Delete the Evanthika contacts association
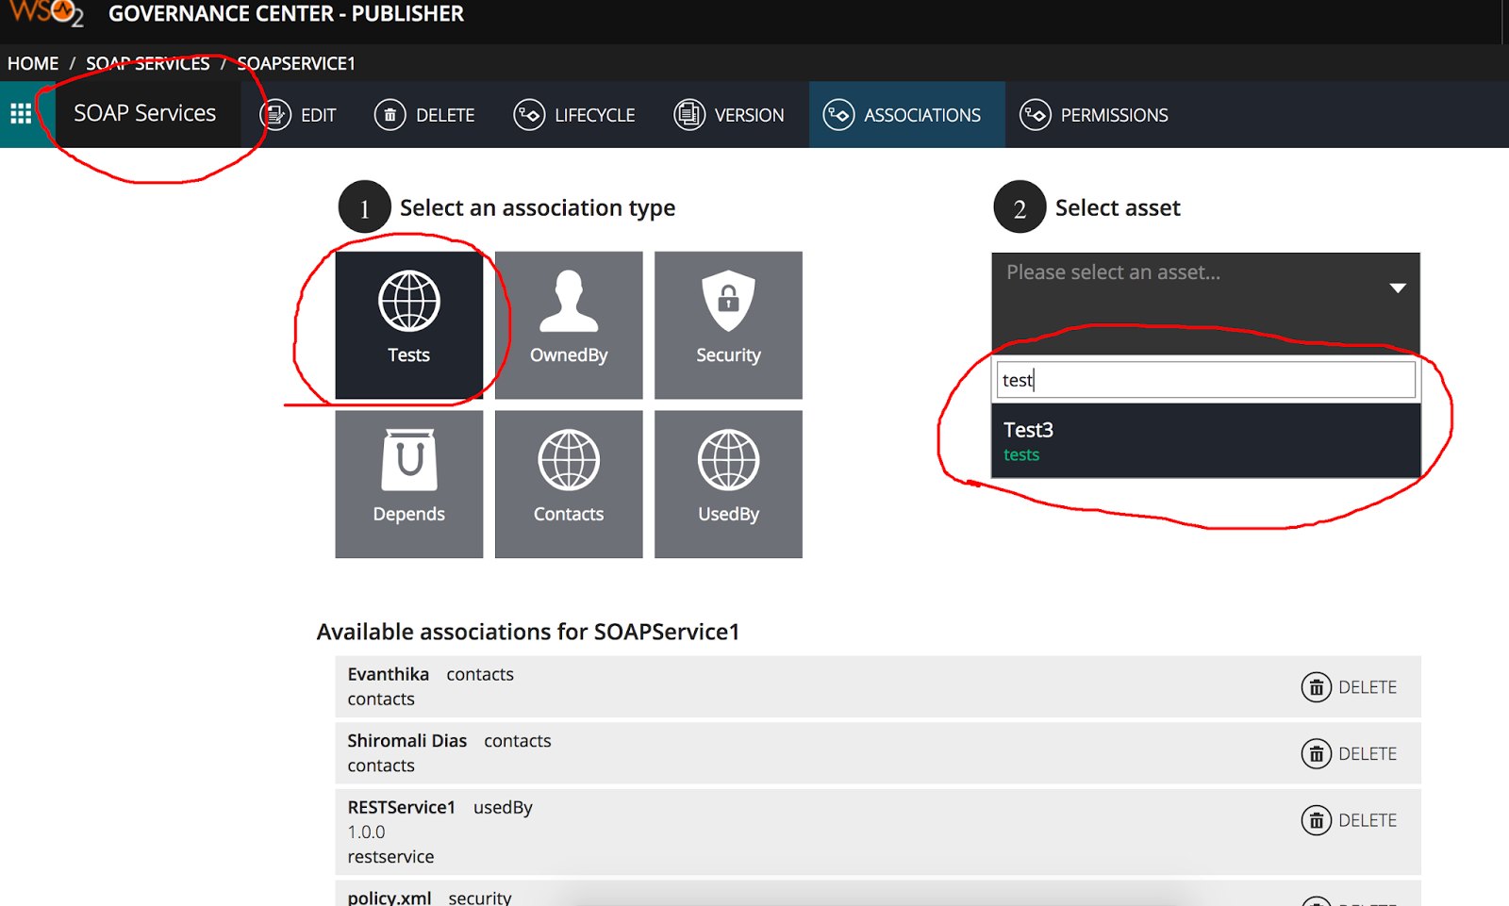The image size is (1509, 906). click(x=1349, y=687)
